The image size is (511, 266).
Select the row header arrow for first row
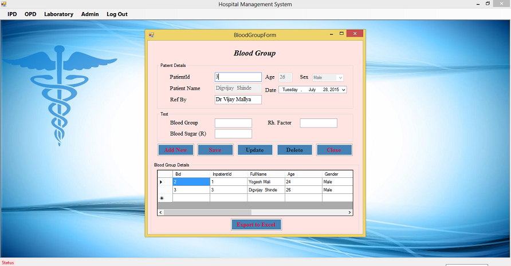pos(165,182)
